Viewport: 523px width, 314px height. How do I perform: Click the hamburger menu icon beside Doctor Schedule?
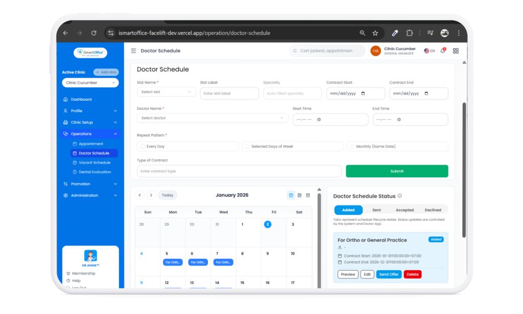pyautogui.click(x=133, y=51)
